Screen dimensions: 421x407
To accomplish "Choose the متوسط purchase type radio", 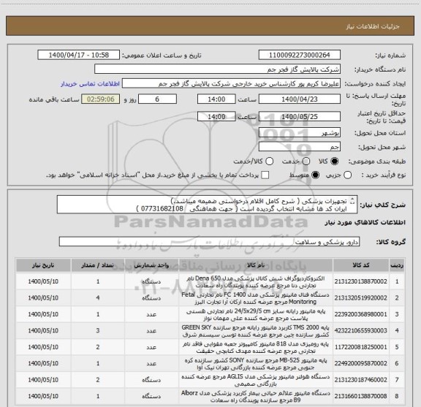I will pyautogui.click(x=315, y=175).
